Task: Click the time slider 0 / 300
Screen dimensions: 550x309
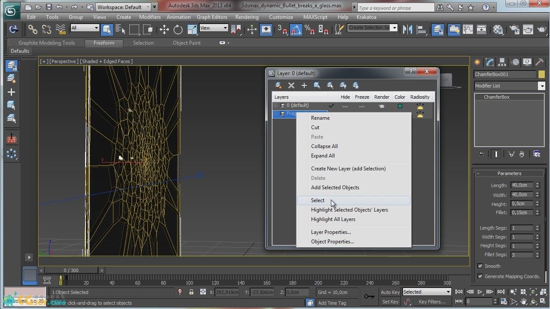Action: [x=71, y=270]
